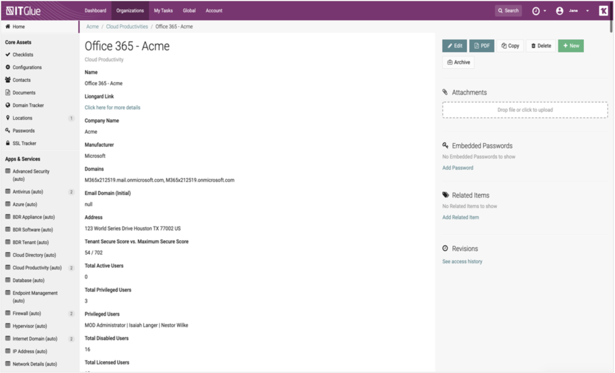
Task: Click the Attachments paperclip icon
Action: 445,92
